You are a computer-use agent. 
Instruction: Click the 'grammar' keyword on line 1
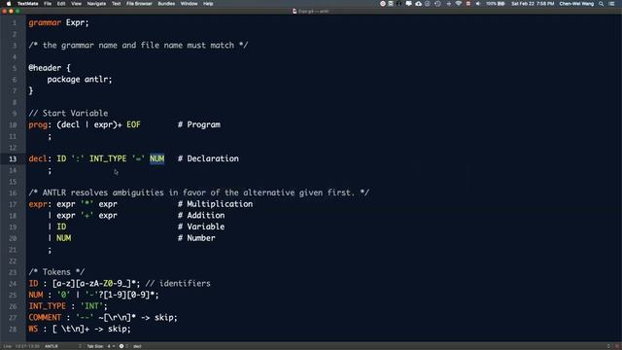[45, 22]
